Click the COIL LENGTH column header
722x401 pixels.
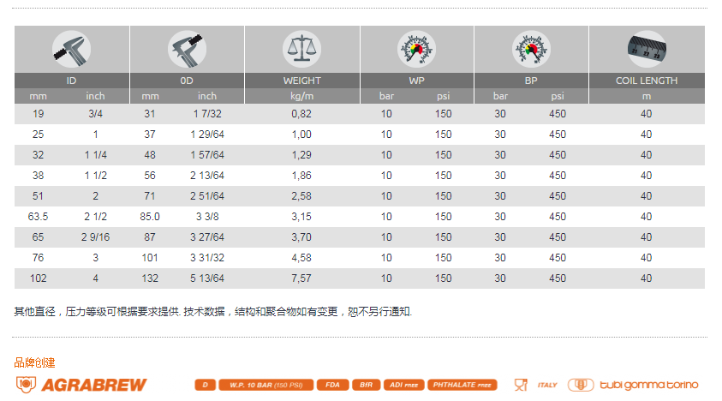646,81
